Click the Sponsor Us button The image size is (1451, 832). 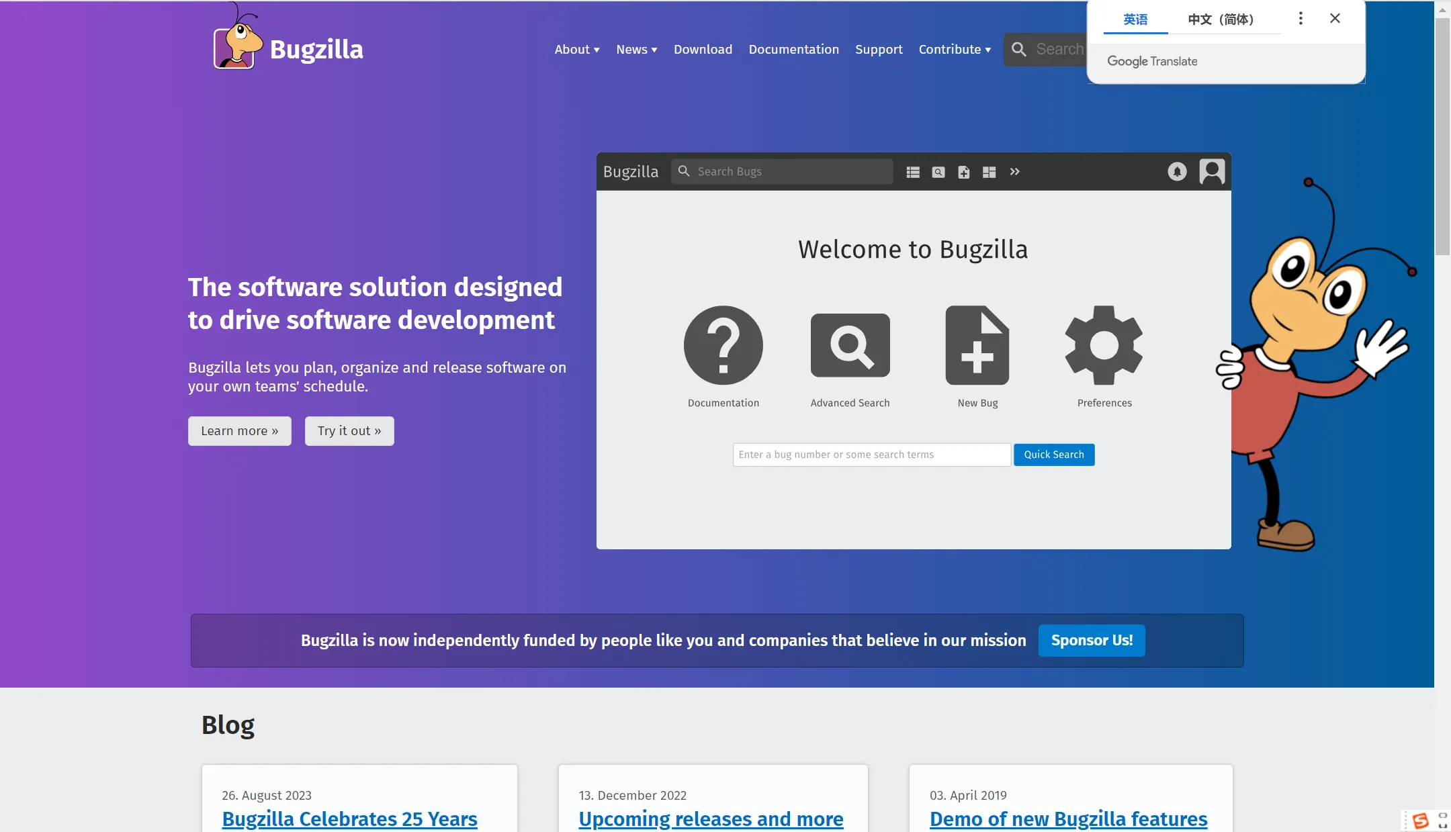point(1091,640)
